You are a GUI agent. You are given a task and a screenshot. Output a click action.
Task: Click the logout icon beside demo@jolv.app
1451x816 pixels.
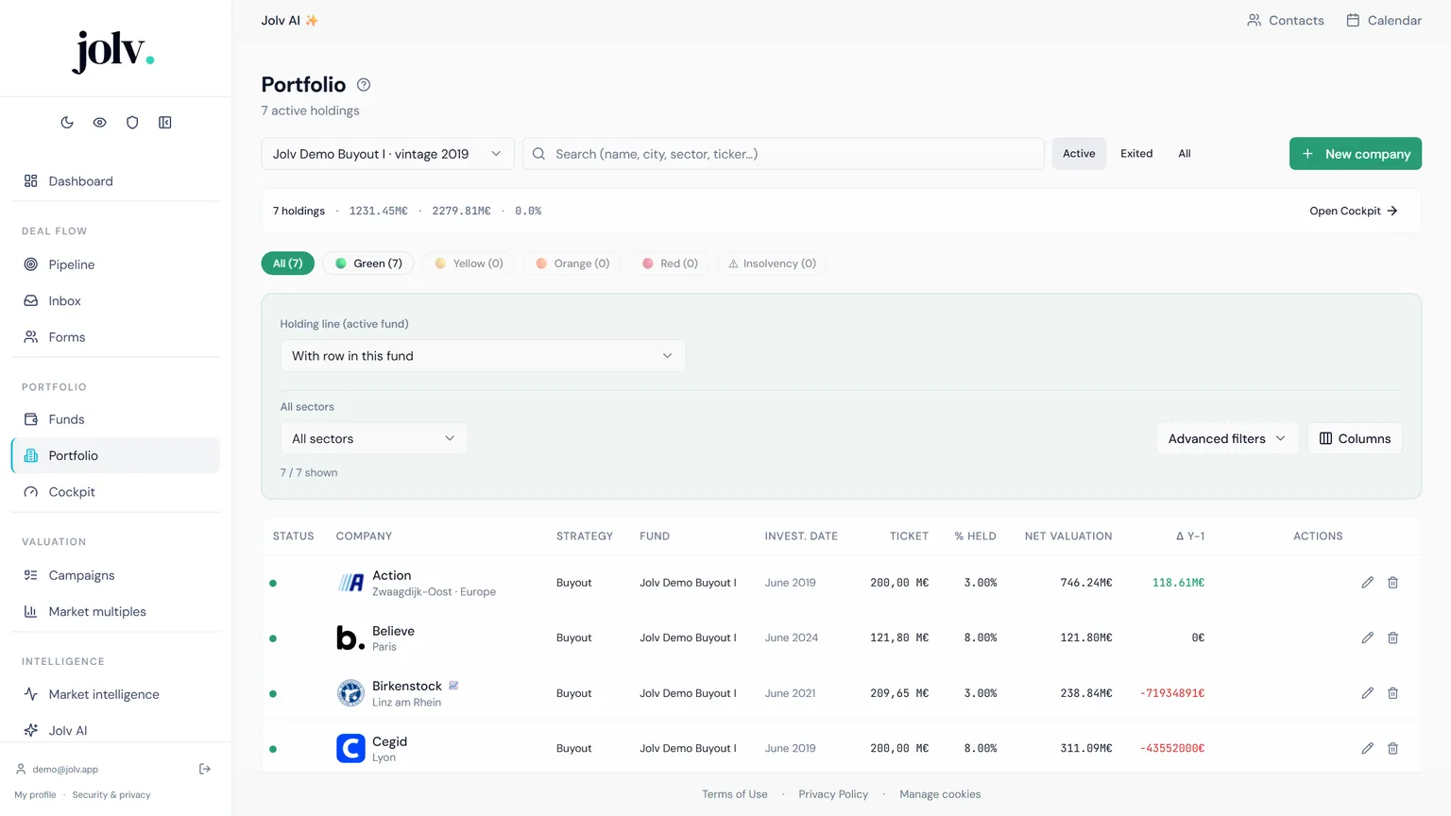point(205,769)
